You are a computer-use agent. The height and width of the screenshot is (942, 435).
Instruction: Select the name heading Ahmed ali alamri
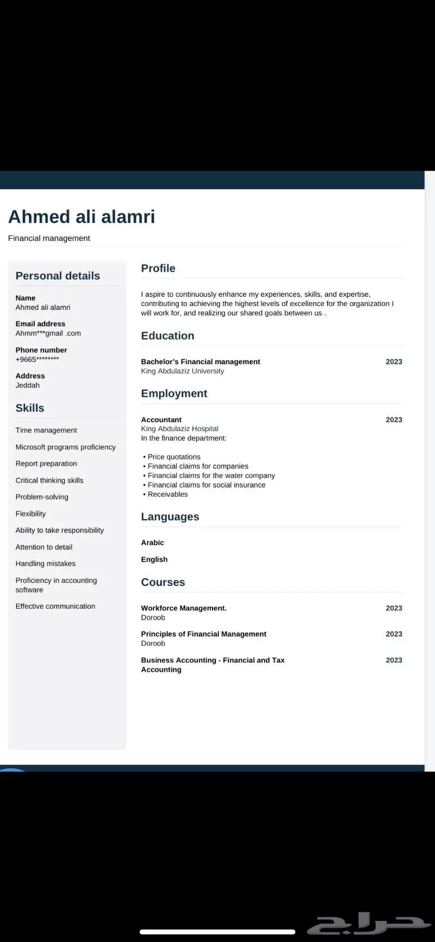[82, 216]
